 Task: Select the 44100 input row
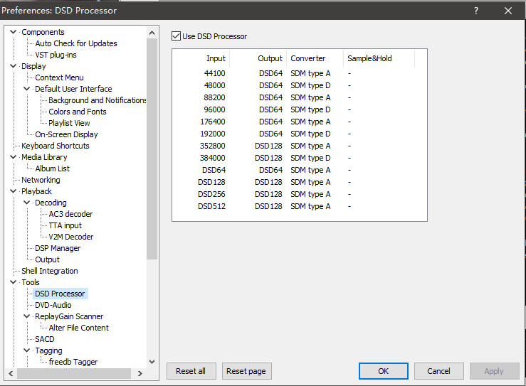(x=215, y=73)
